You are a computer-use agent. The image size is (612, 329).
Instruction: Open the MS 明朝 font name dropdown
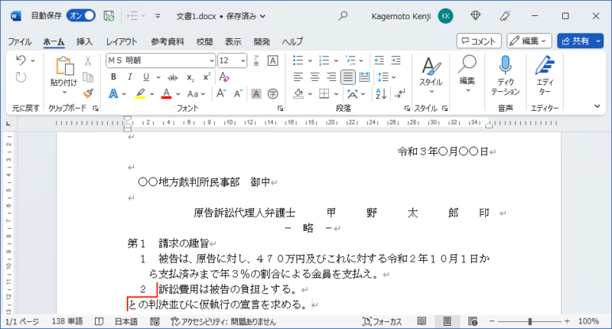[210, 60]
